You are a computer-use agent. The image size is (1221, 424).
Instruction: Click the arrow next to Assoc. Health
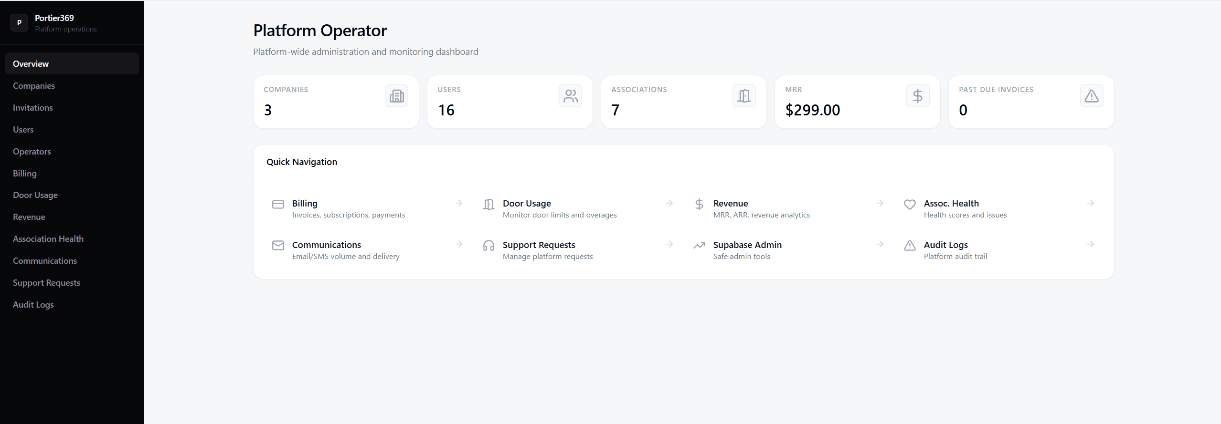1091,203
